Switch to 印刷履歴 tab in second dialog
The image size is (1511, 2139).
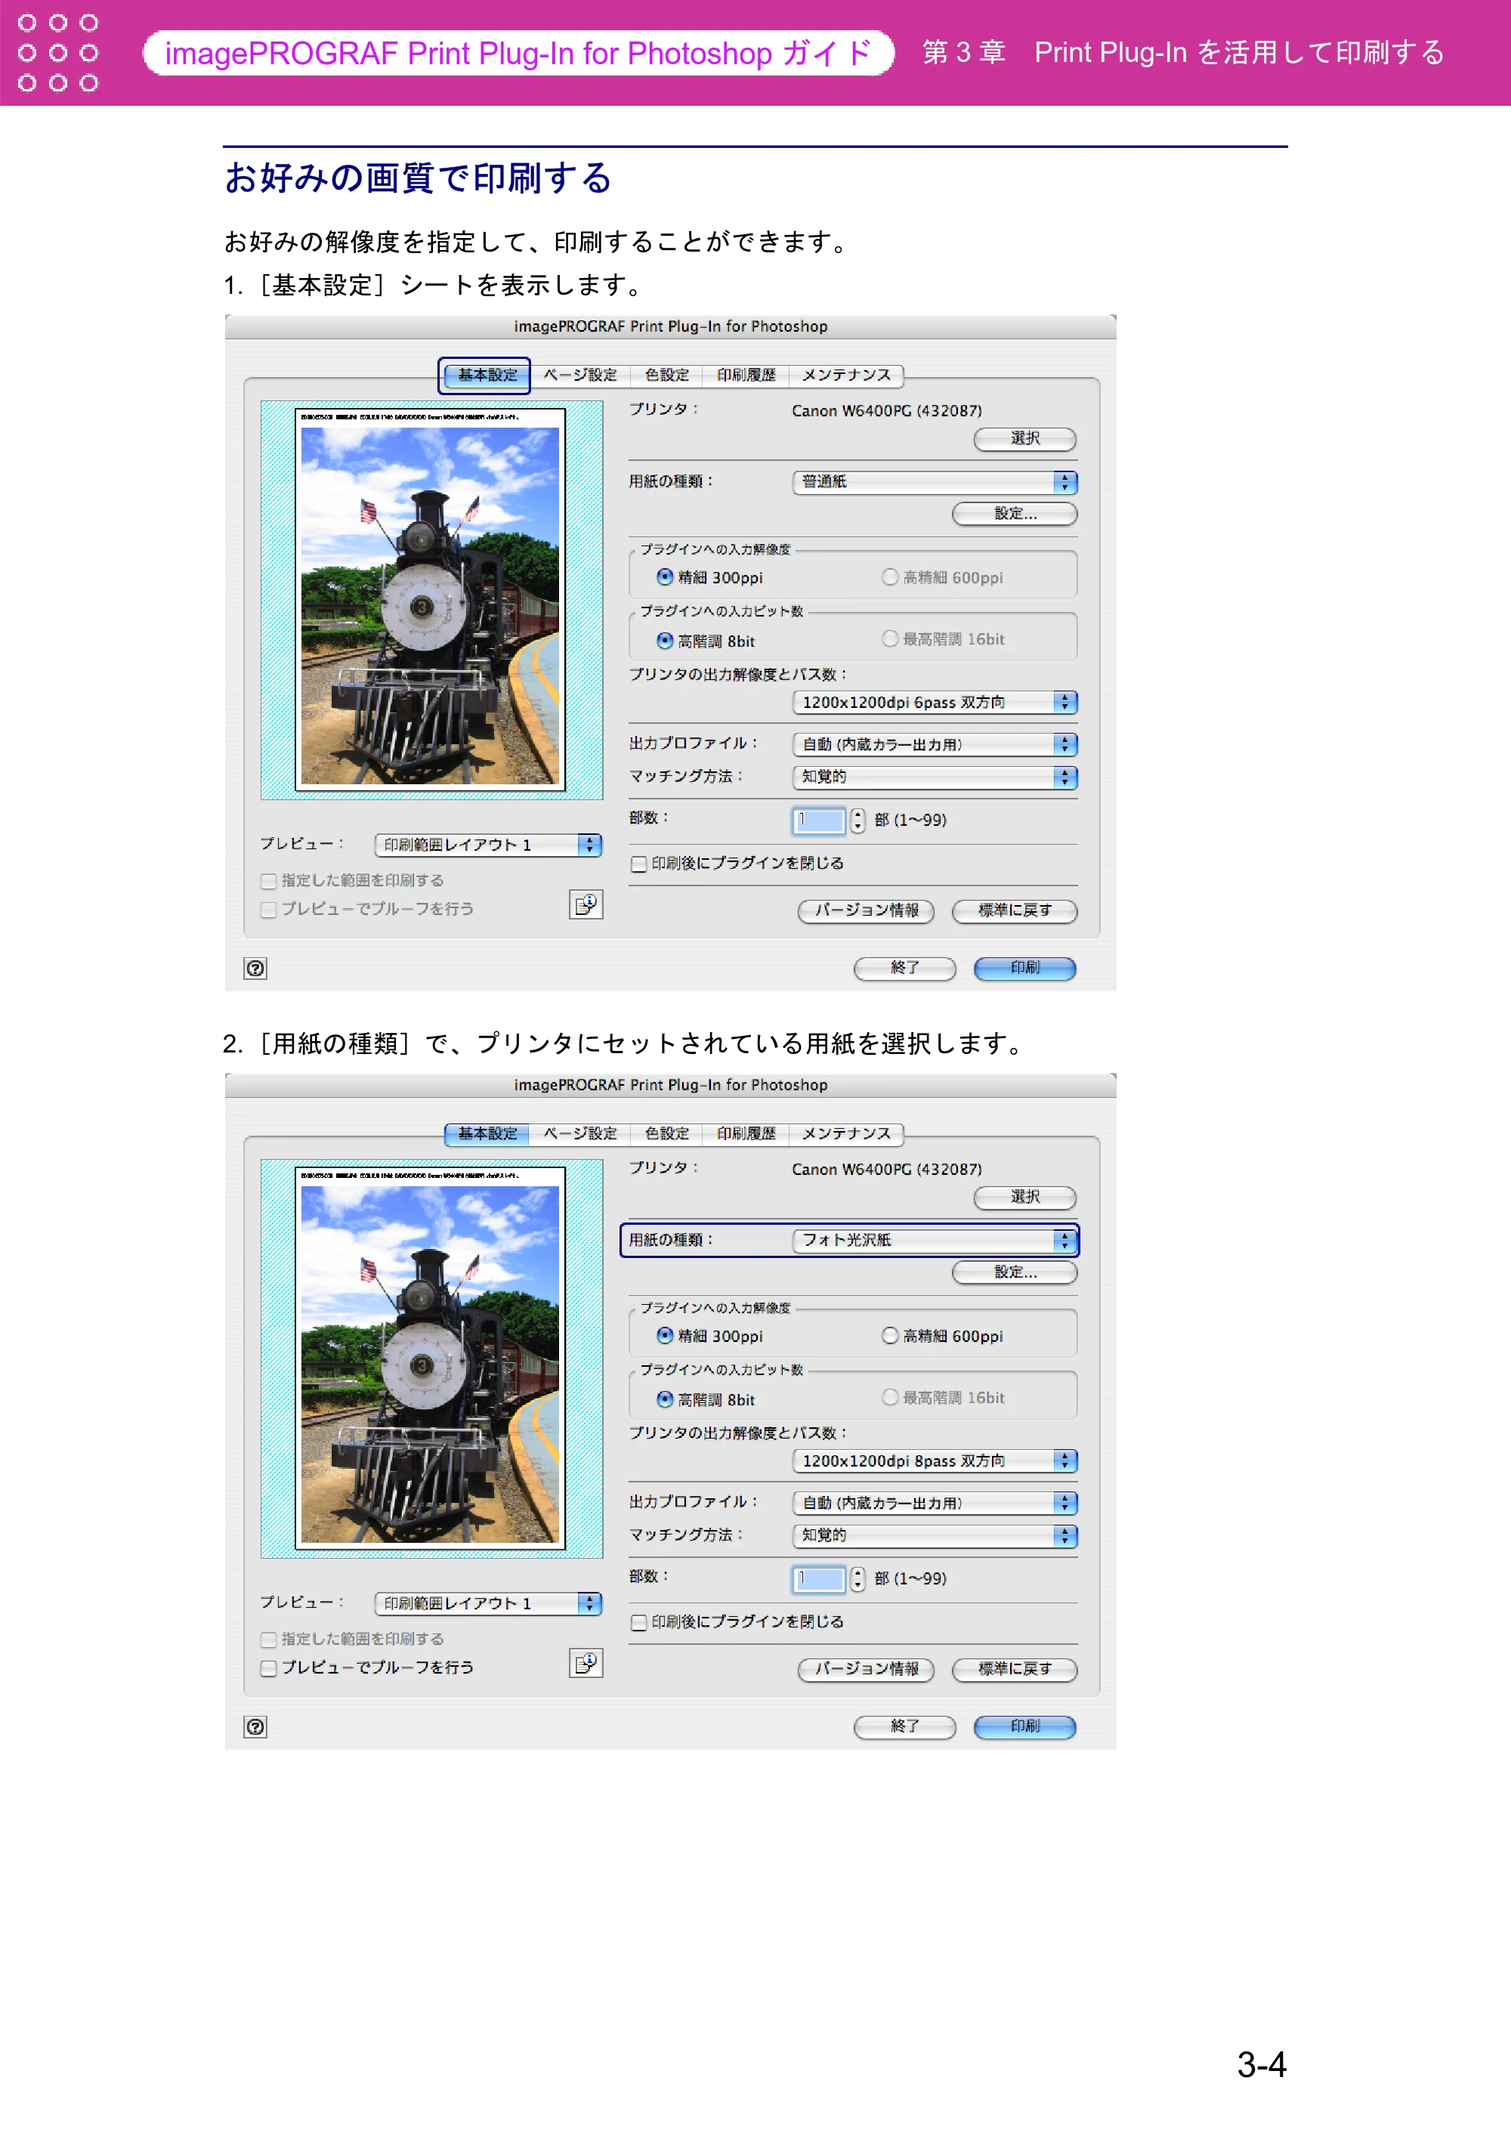746,1134
